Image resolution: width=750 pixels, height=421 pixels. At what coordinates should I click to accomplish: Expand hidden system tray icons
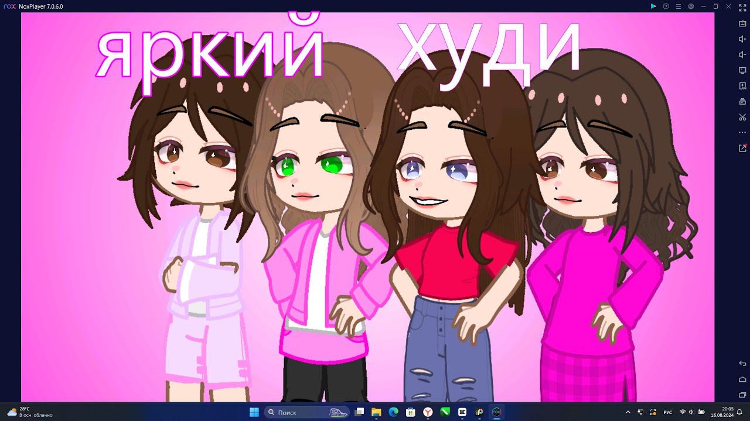(628, 412)
